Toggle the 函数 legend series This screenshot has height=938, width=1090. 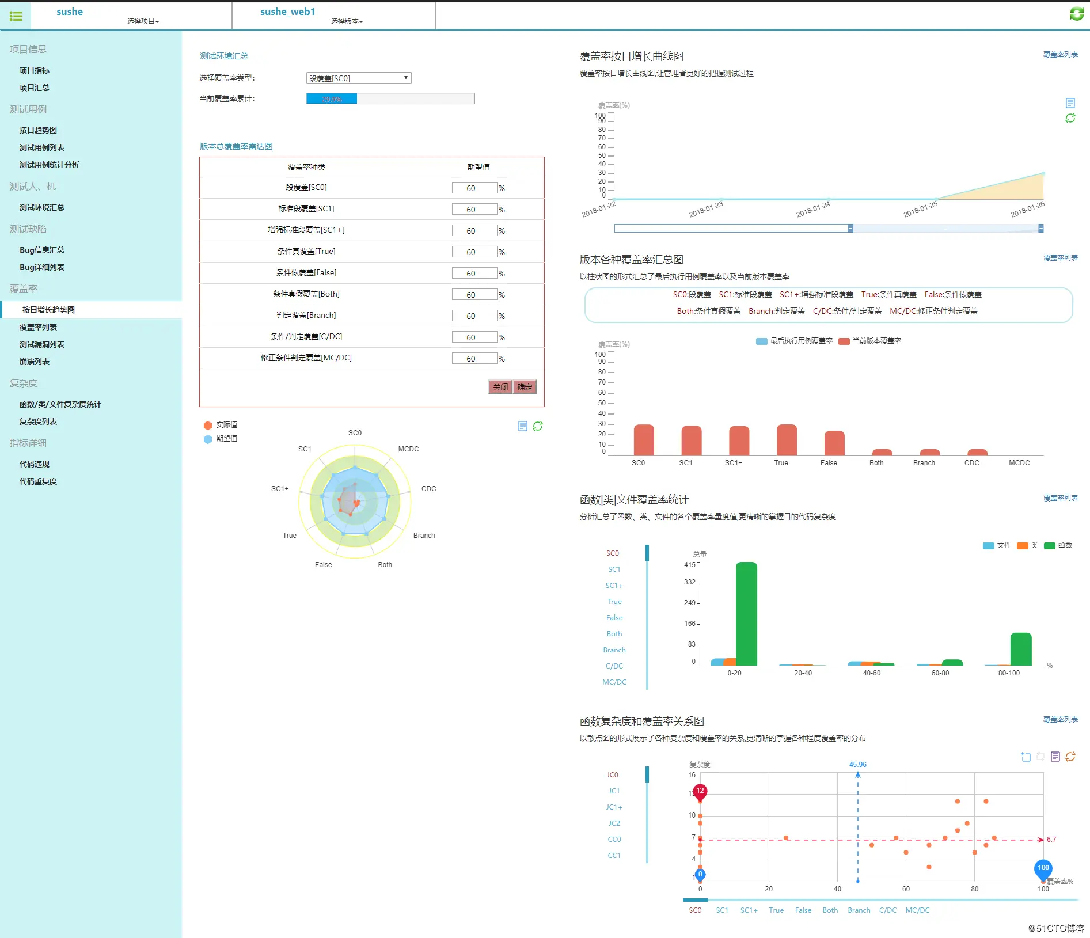point(1058,545)
